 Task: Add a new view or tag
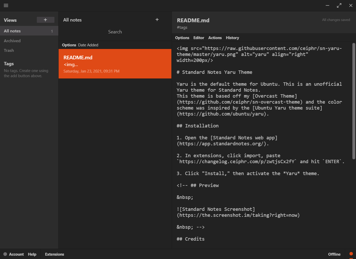(45, 20)
